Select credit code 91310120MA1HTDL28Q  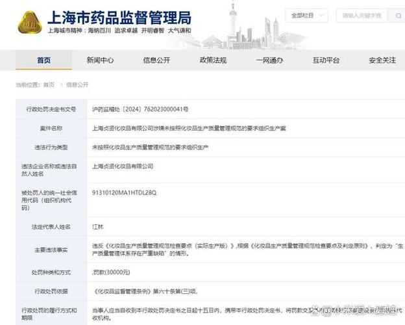coord(124,193)
